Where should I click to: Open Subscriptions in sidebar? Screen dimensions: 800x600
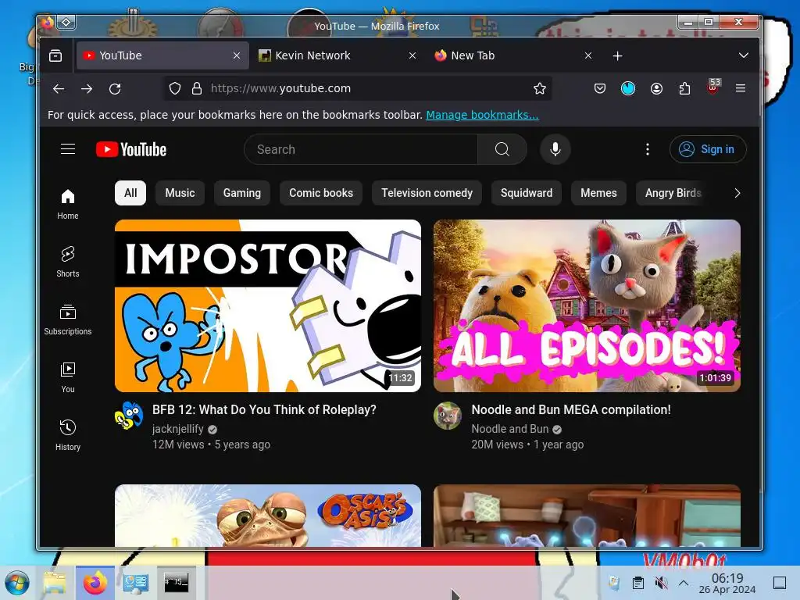pyautogui.click(x=68, y=320)
